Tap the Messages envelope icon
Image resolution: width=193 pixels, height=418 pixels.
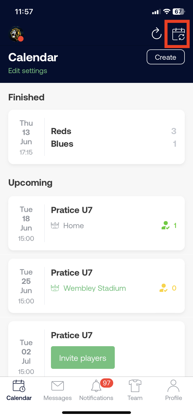pyautogui.click(x=58, y=386)
